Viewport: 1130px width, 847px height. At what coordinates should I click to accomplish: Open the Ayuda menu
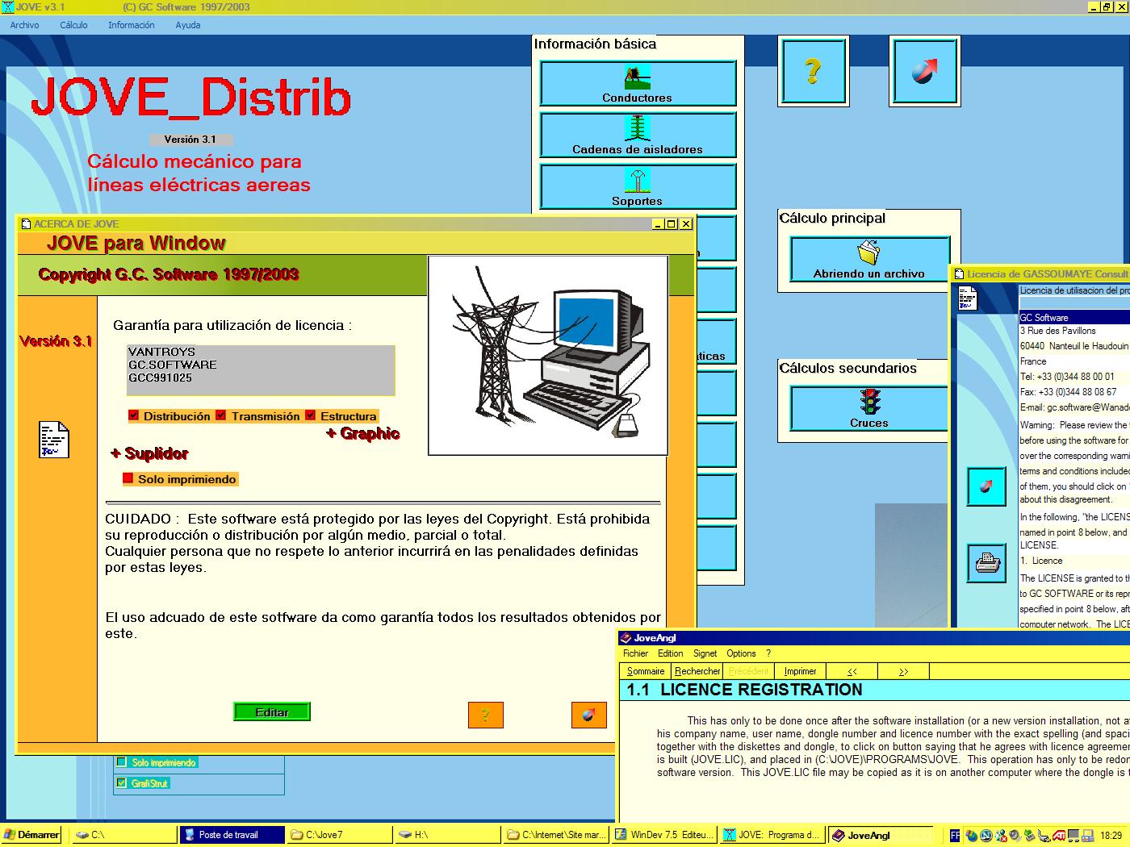[188, 25]
